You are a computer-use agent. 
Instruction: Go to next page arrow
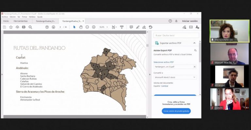tap(54, 27)
